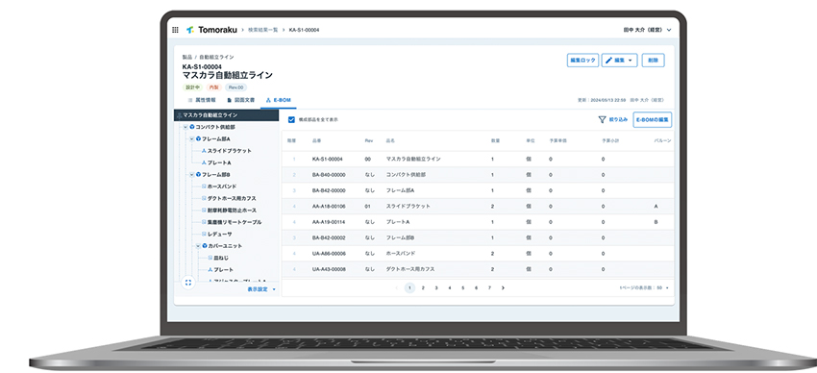The image size is (817, 373).
Task: Click the icon beside レデューサ
Action: pos(204,235)
